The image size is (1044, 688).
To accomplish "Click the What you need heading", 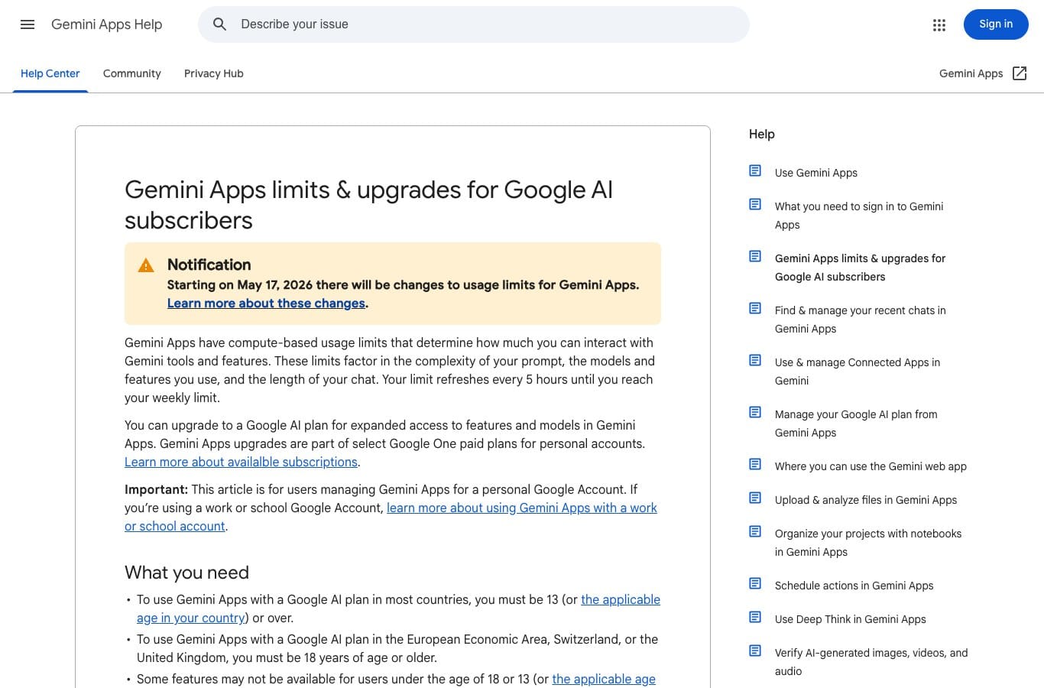I will click(x=187, y=573).
